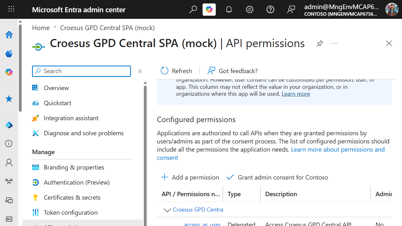Open Diagnose and solve problems
Viewport: 402px width, 226px height.
point(83,133)
